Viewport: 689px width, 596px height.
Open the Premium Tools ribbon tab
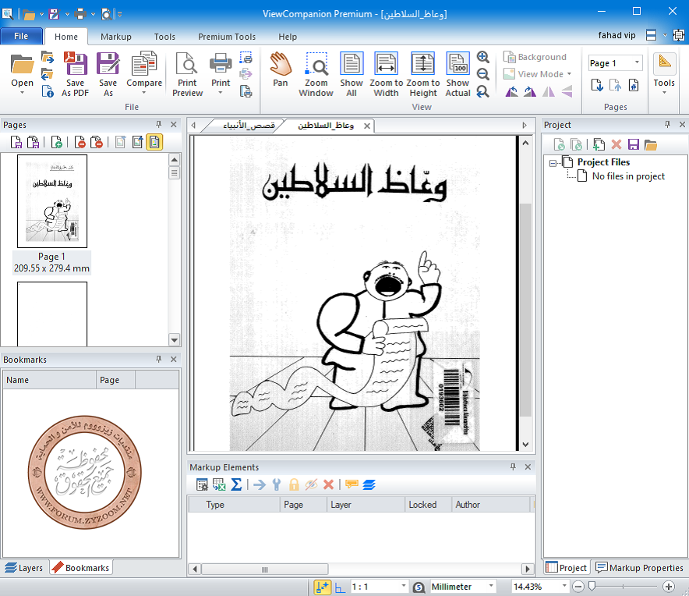pos(227,37)
